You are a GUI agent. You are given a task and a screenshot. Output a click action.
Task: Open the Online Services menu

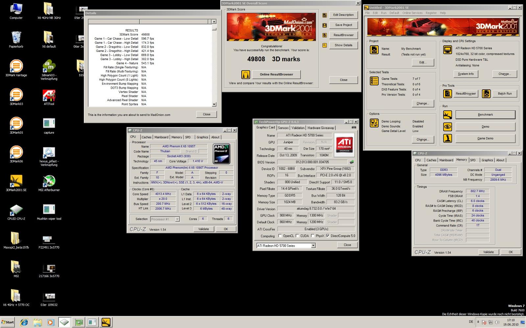point(412,13)
